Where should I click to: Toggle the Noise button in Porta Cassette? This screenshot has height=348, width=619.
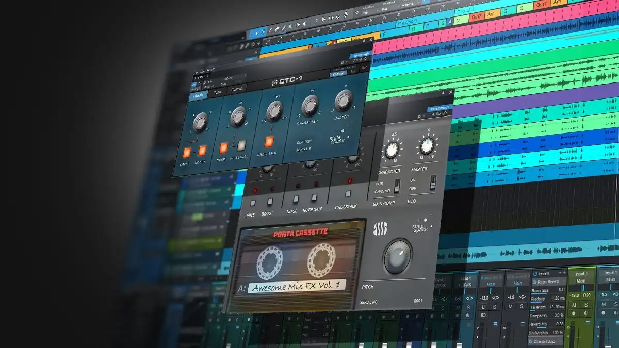(x=296, y=198)
